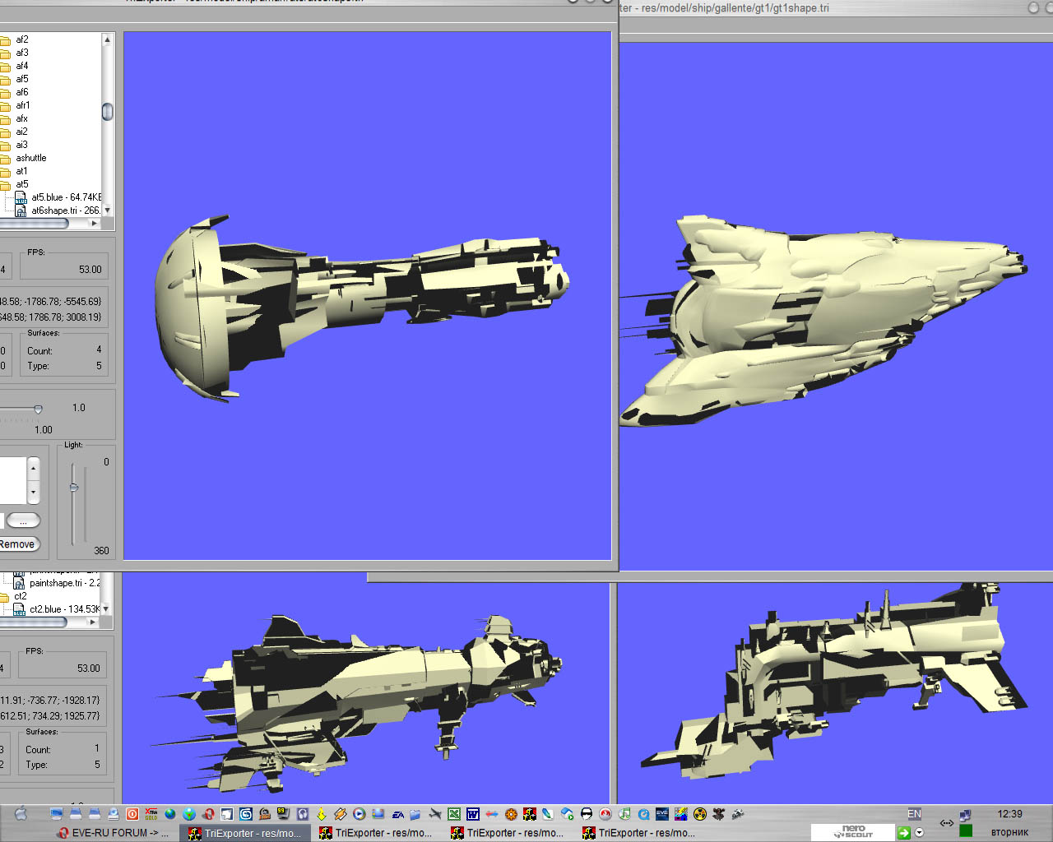This screenshot has width=1053, height=842.
Task: Click the Xtra Gold quick launch icon
Action: (151, 814)
